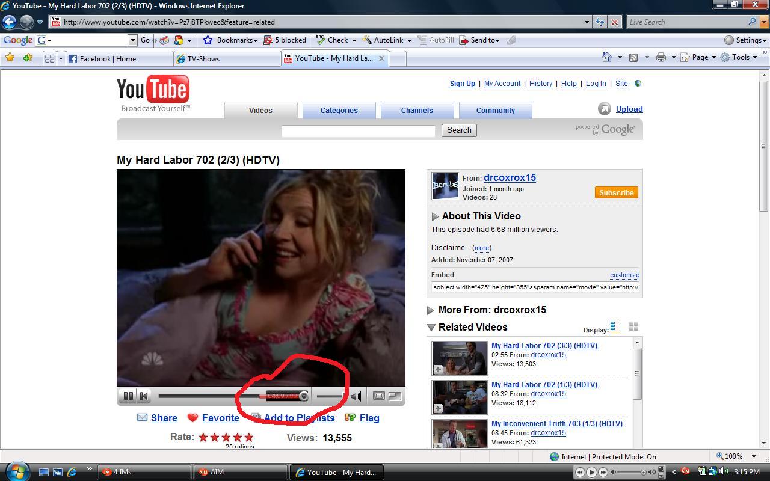The width and height of the screenshot is (770, 481).
Task: Open the address bar history dropdown
Action: 587,22
